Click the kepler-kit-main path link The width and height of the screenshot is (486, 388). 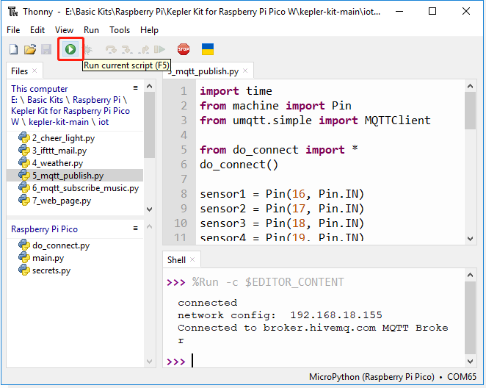59,122
